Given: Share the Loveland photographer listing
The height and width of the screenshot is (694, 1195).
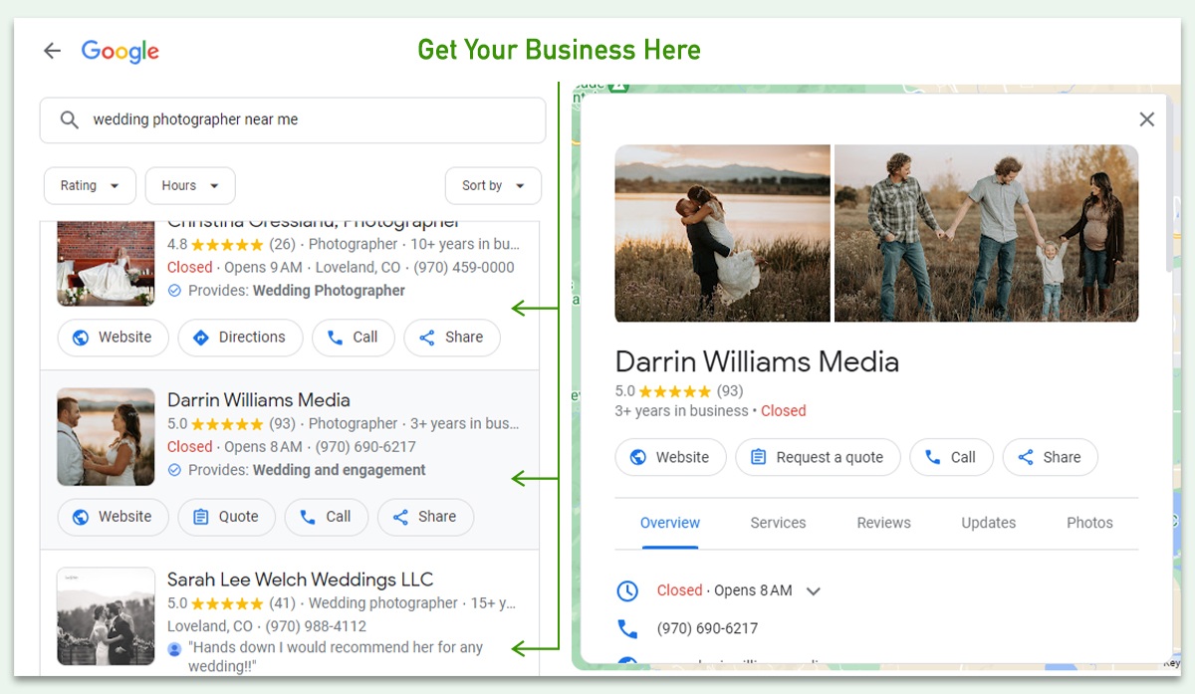Looking at the screenshot, I should pyautogui.click(x=452, y=338).
